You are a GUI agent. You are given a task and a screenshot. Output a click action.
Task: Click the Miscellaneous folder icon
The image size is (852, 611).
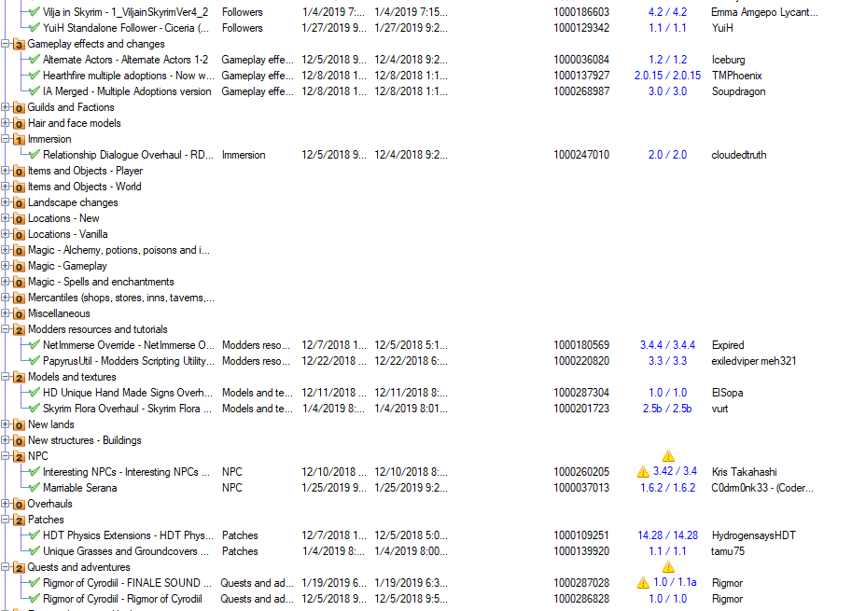(19, 314)
